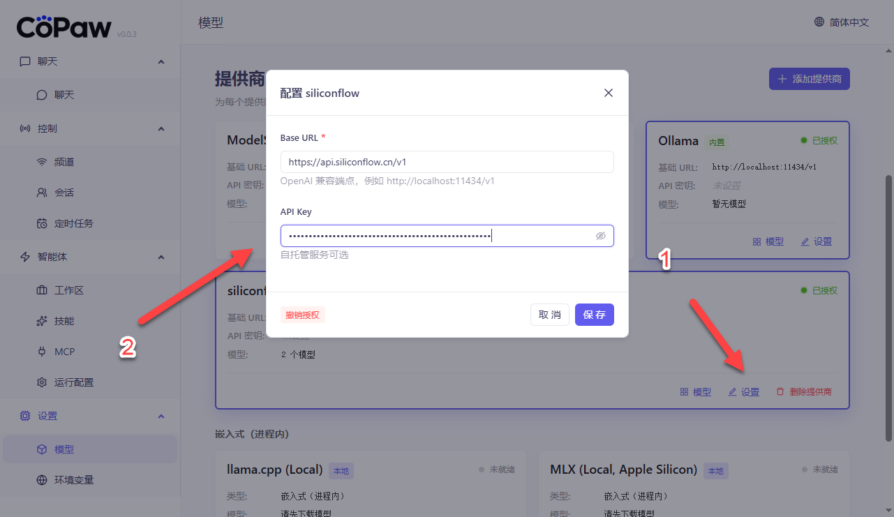Click the page vertical scrollbar

pos(888,307)
